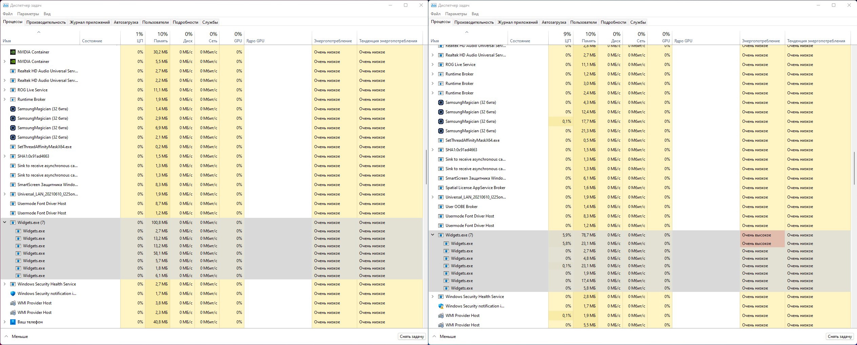This screenshot has height=345, width=857.
Task: Expand Windows Security Health Service in right window
Action: click(432, 297)
